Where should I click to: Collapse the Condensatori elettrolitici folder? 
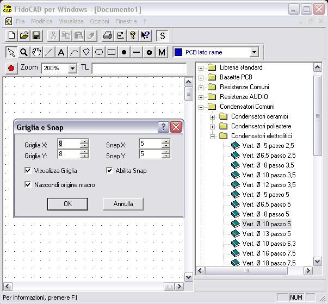pyautogui.click(x=212, y=137)
